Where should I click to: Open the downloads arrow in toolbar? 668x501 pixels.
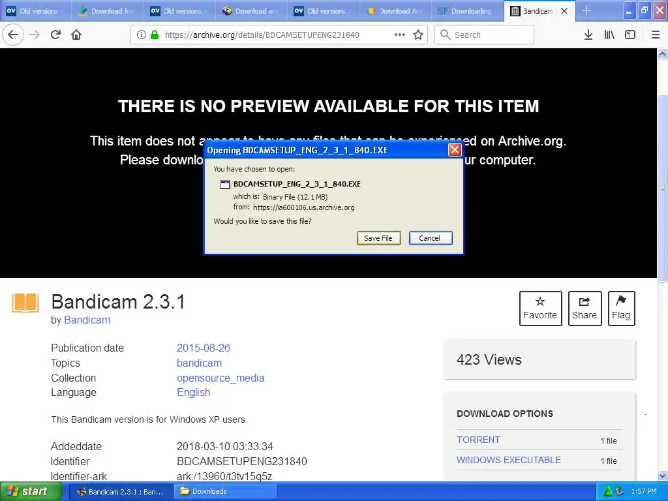(x=588, y=35)
